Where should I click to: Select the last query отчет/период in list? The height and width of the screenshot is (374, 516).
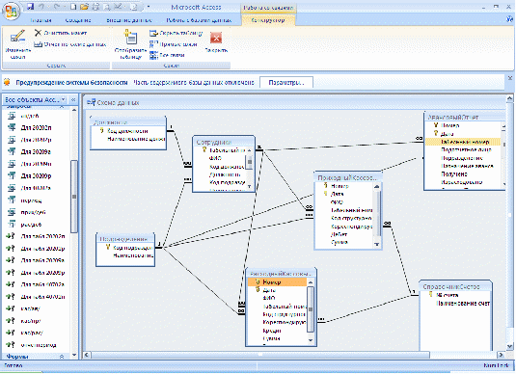pos(39,345)
